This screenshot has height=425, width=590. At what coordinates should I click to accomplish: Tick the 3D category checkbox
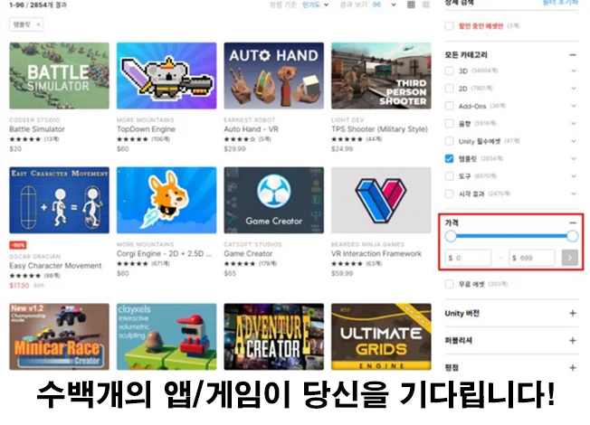pyautogui.click(x=449, y=71)
